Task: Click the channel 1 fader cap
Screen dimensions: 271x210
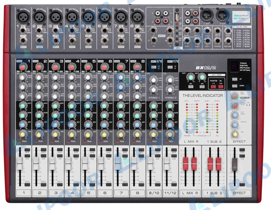Action: pos(19,163)
